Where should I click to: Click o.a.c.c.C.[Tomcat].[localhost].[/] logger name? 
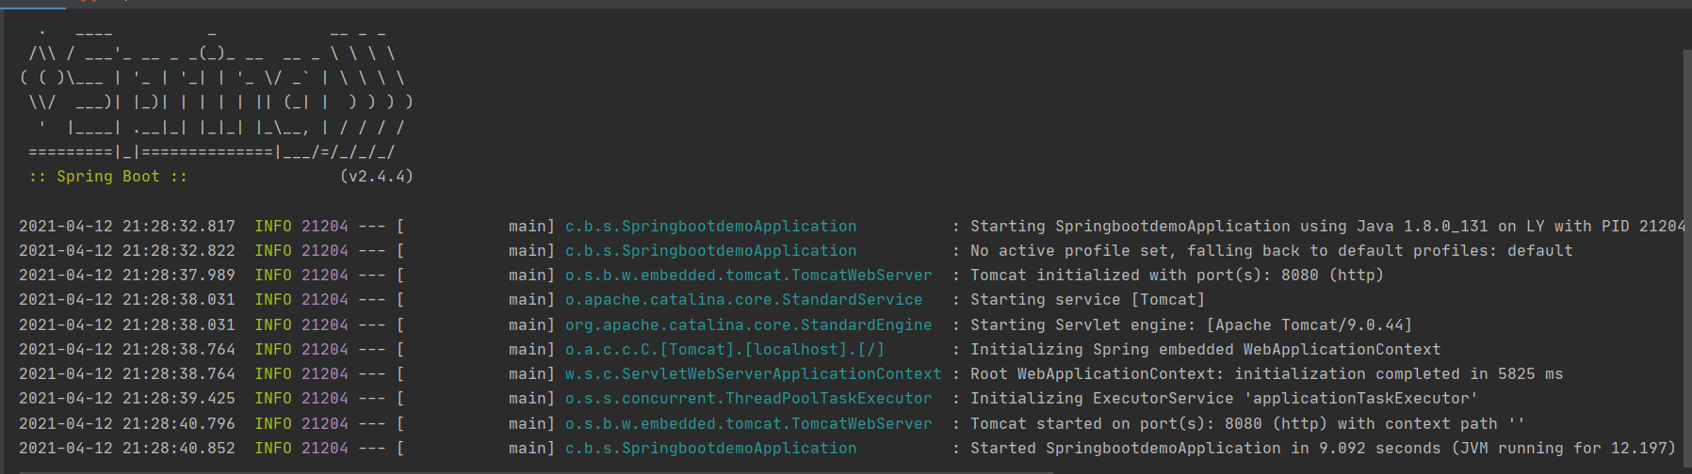724,350
